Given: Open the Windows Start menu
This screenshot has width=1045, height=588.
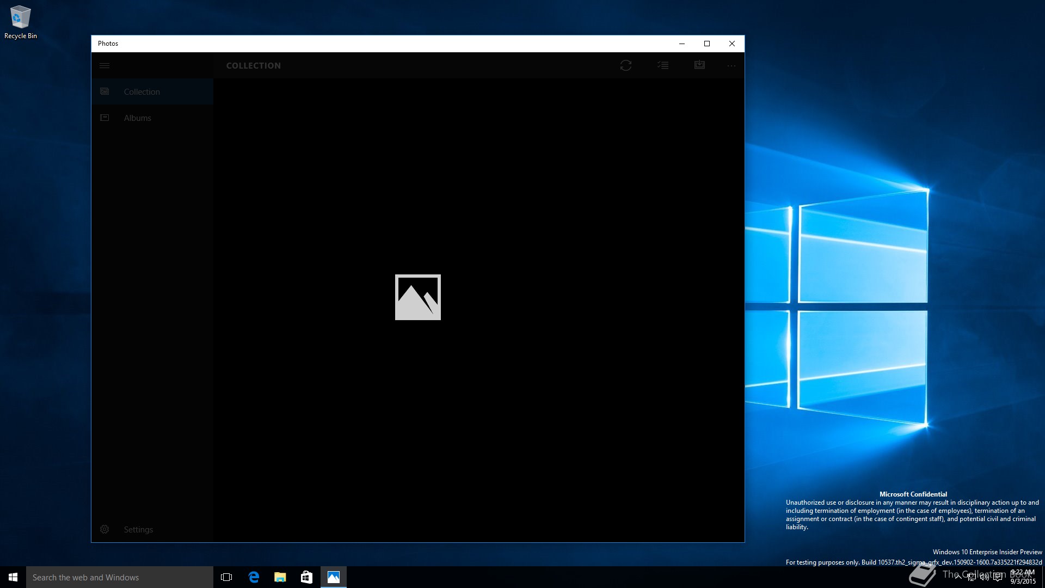Looking at the screenshot, I should (13, 577).
